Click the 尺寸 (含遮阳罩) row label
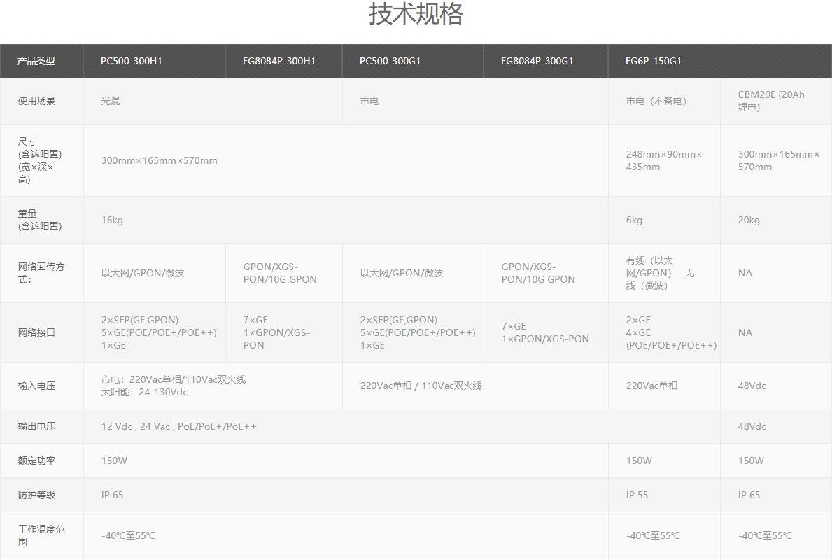Viewport: 832px width, 560px height. 41,160
